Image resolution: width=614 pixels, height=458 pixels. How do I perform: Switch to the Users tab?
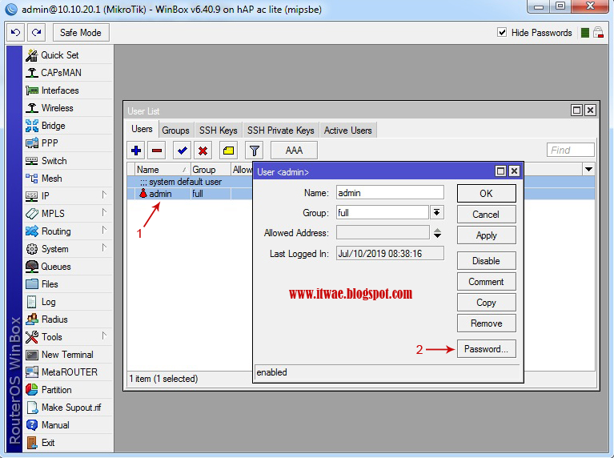(142, 129)
